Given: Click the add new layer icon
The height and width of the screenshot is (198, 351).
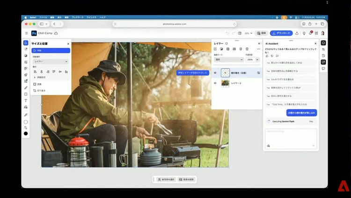Looking at the screenshot, I should 215,49.
